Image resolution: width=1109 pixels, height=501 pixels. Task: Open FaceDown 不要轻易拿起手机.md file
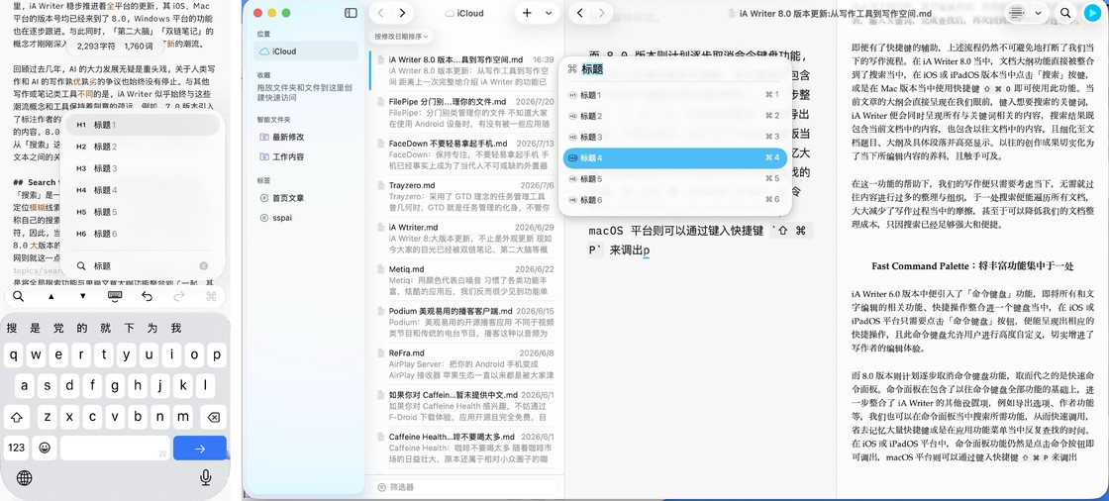click(x=466, y=153)
